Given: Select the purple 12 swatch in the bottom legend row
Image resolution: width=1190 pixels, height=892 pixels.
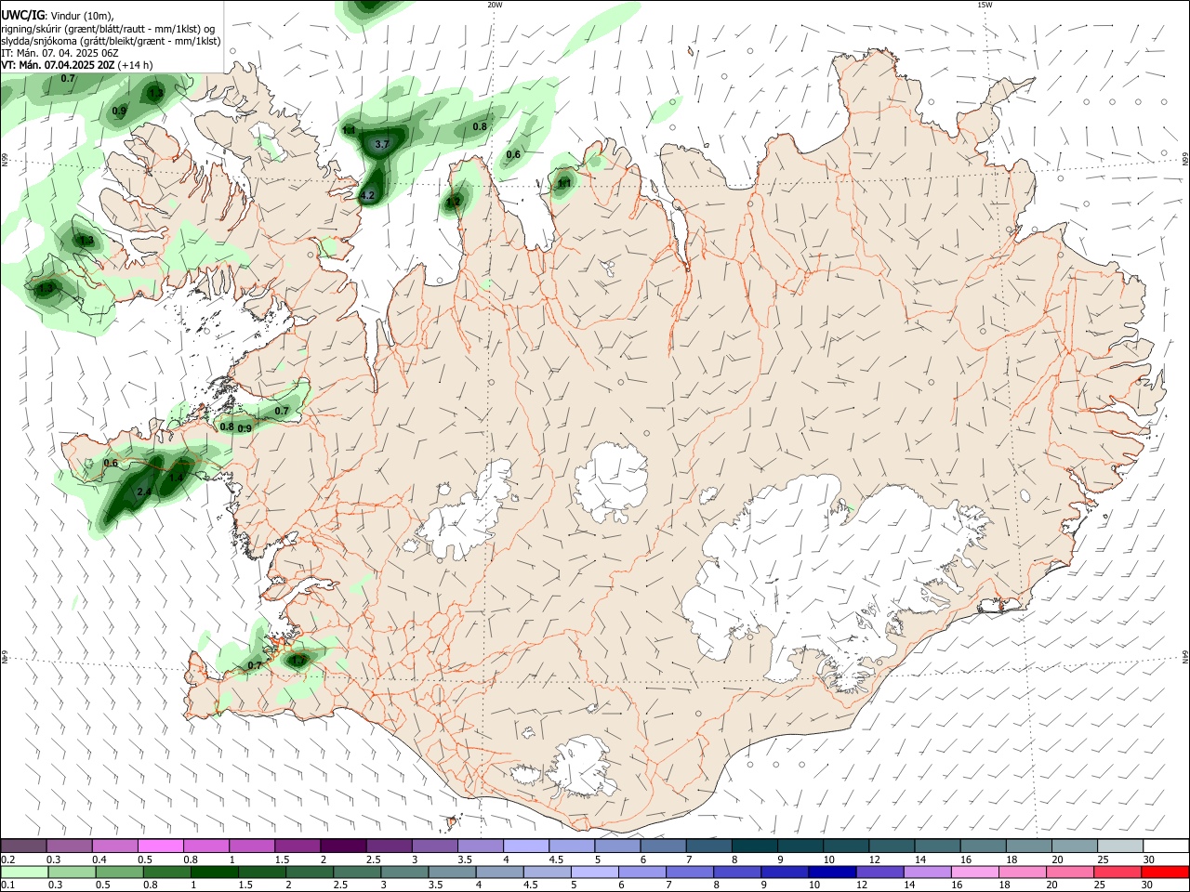Looking at the screenshot, I should 879,872.
